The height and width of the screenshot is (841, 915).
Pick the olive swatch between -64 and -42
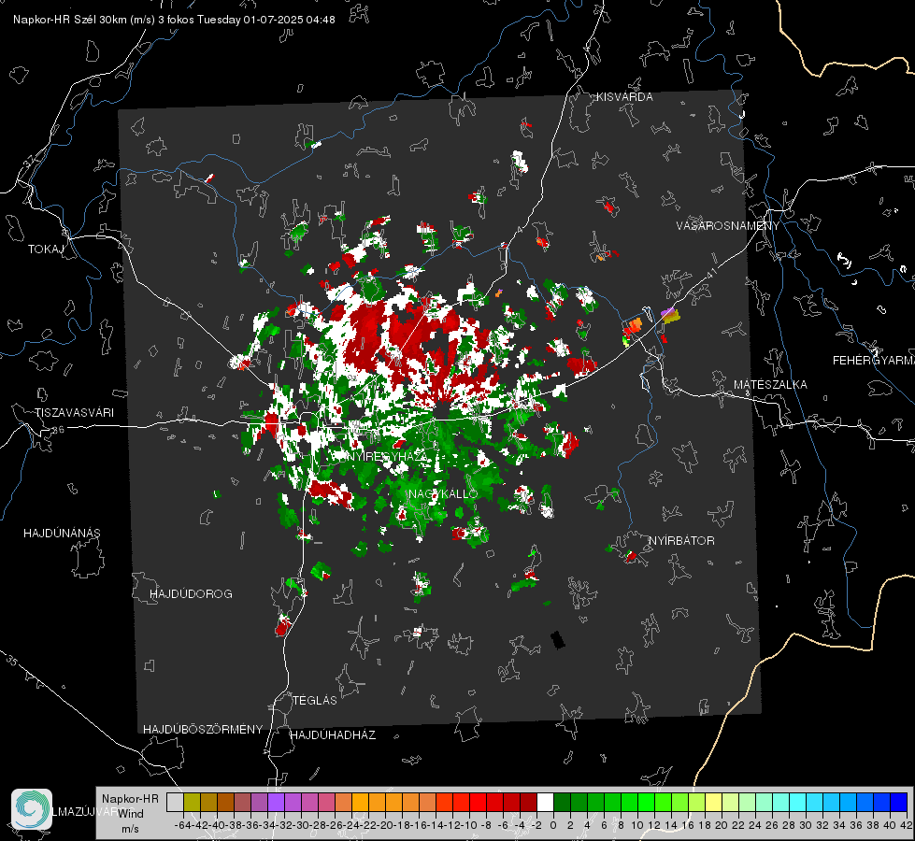click(192, 802)
